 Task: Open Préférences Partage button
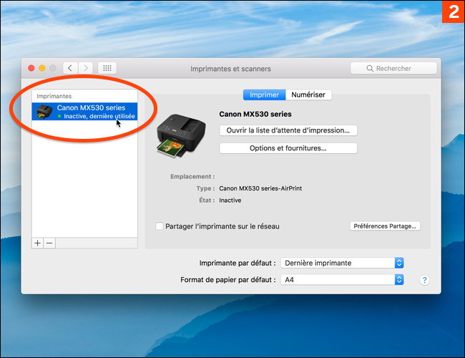(x=385, y=226)
